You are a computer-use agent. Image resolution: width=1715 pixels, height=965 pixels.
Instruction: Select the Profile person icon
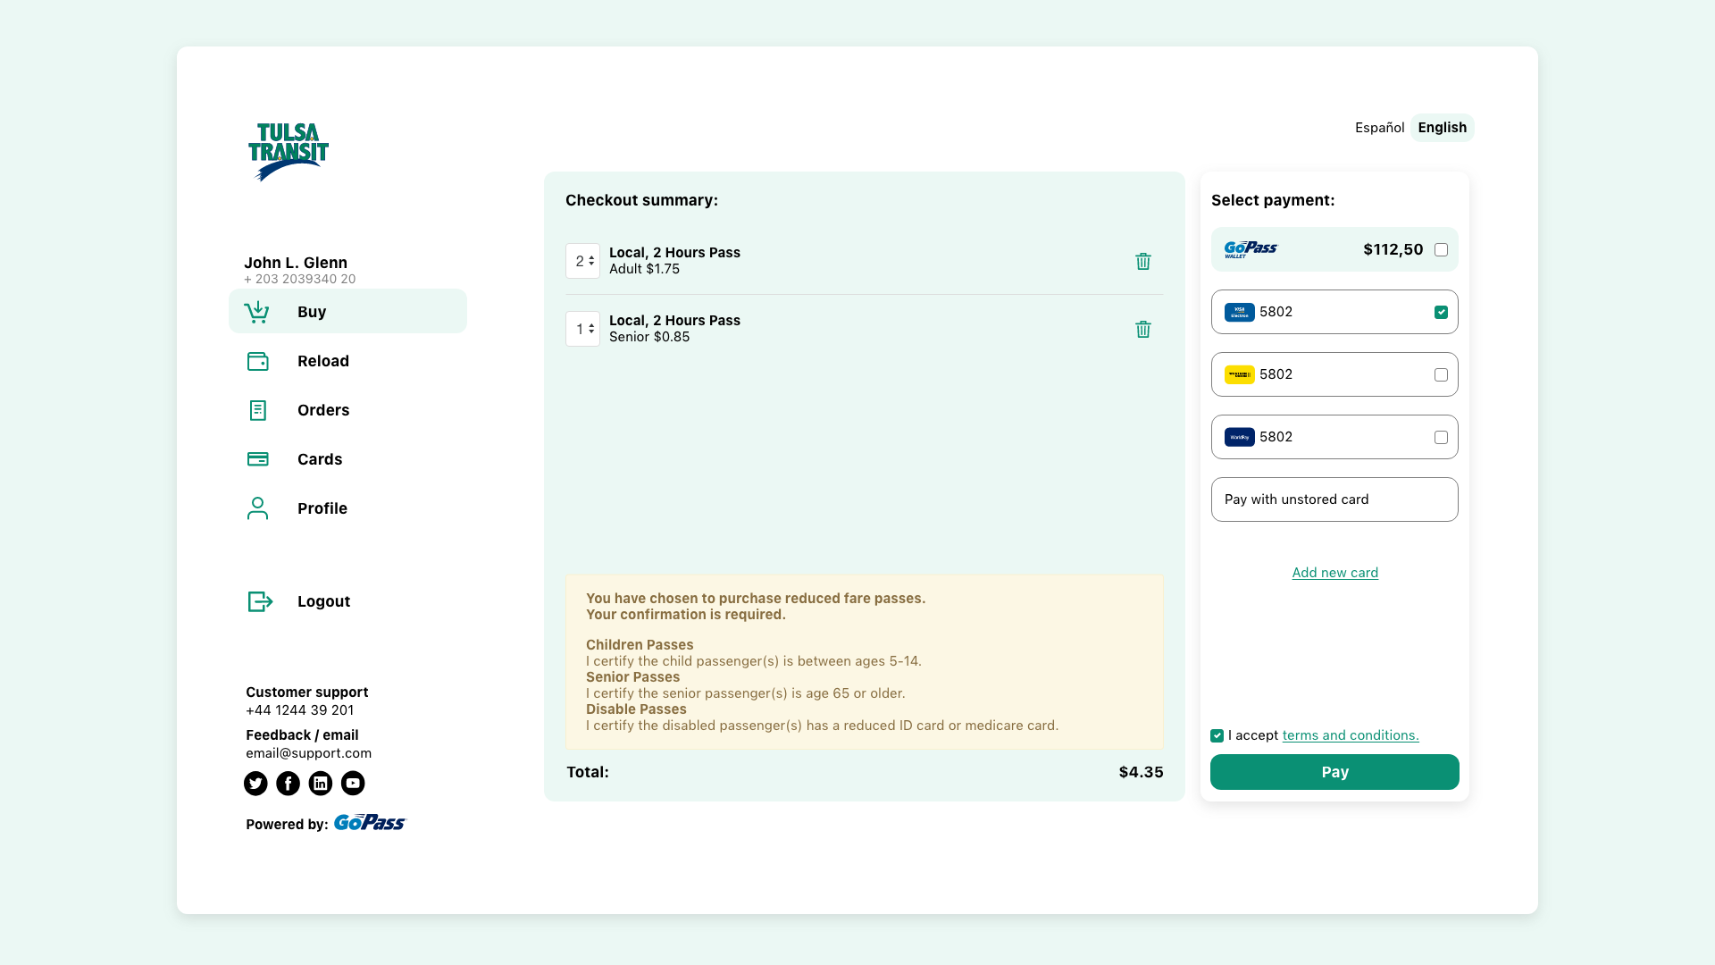pos(257,508)
